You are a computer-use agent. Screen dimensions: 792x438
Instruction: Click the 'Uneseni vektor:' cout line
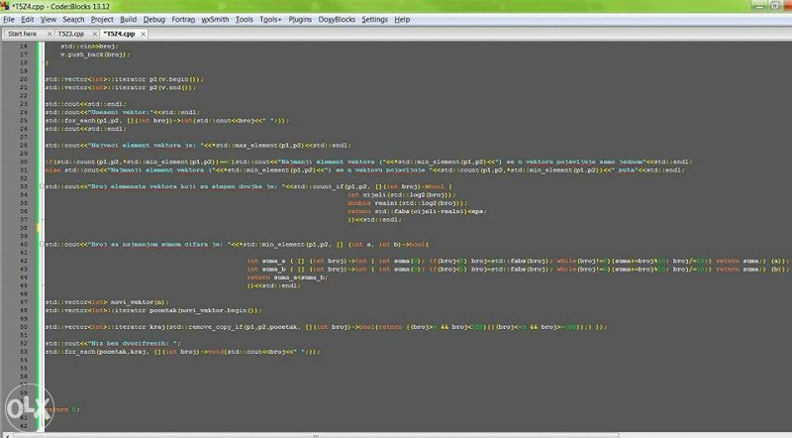pyautogui.click(x=123, y=112)
